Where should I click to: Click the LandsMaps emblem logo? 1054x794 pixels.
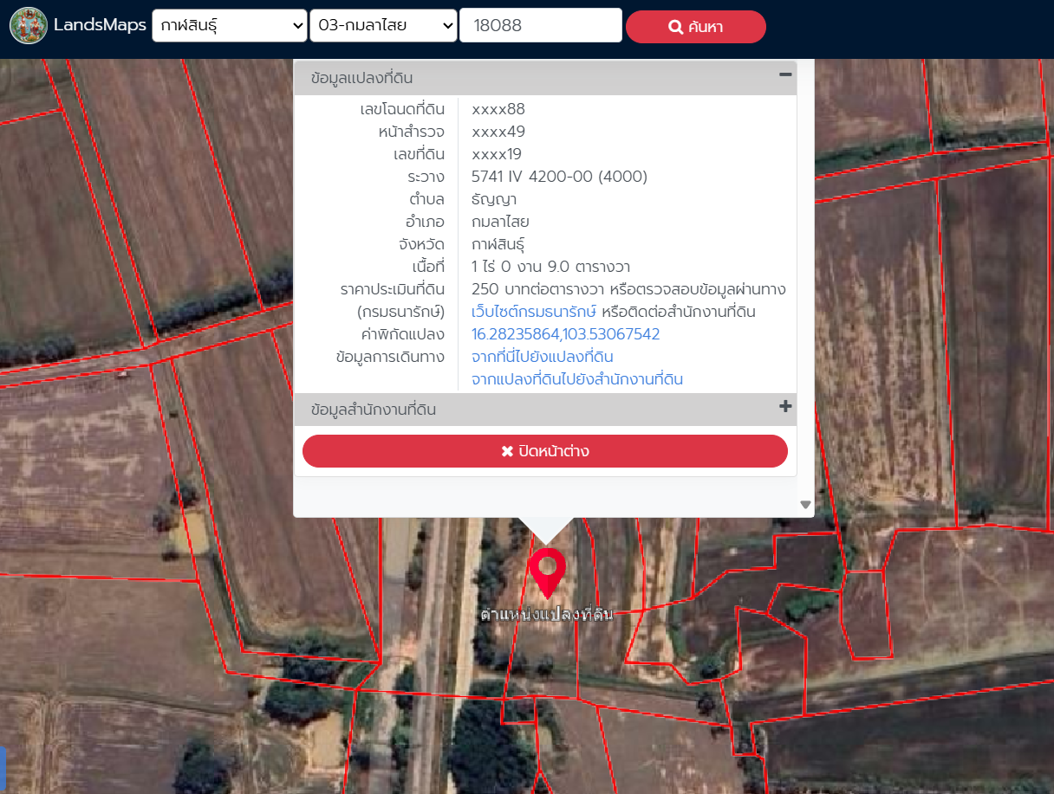29,26
